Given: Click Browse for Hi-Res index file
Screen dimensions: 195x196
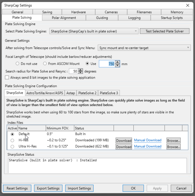Looking at the screenshot, I should click(174, 141).
